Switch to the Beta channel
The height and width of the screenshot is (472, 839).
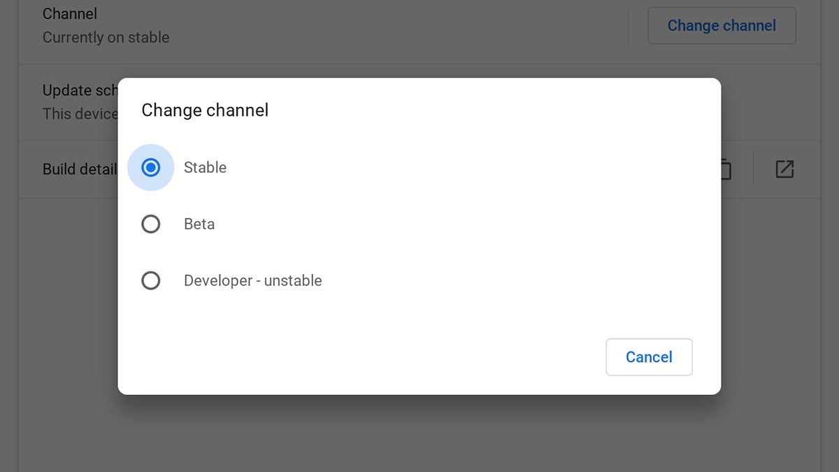(151, 224)
